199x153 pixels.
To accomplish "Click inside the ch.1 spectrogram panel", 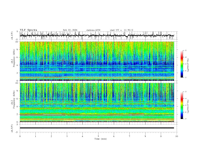I will pyautogui.click(x=98, y=61).
